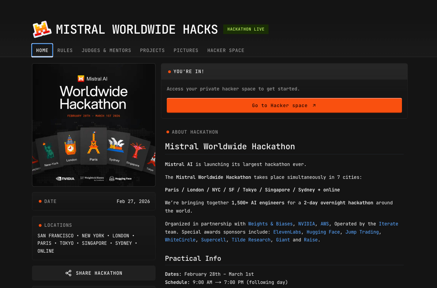Click the SAN FRANCISCO location text
This screenshot has height=288, width=437.
55,236
